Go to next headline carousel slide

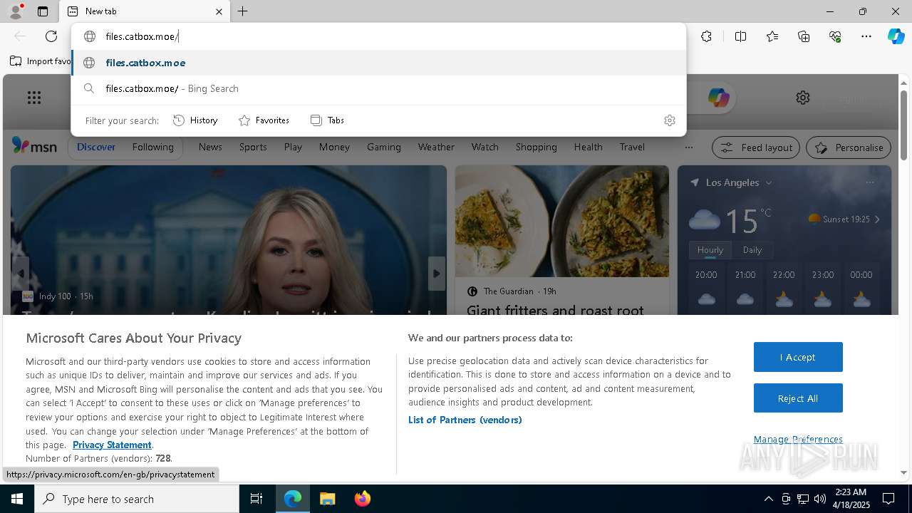(437, 274)
